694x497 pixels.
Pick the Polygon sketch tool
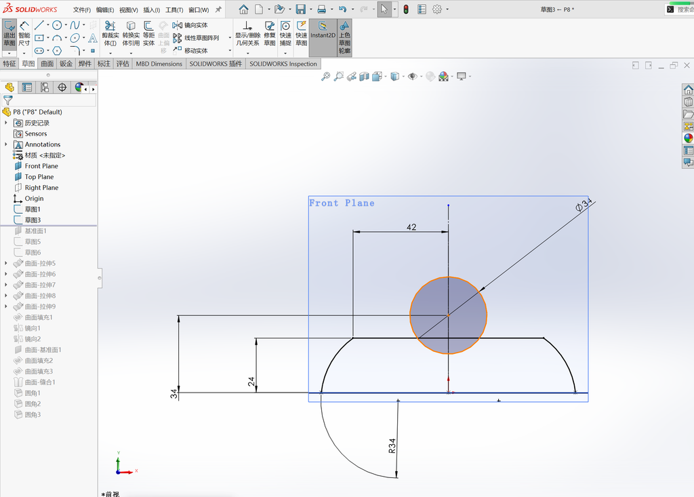coord(57,50)
